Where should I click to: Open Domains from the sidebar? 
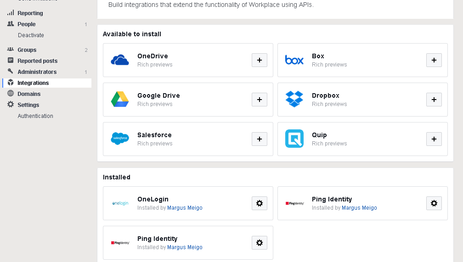pyautogui.click(x=29, y=94)
